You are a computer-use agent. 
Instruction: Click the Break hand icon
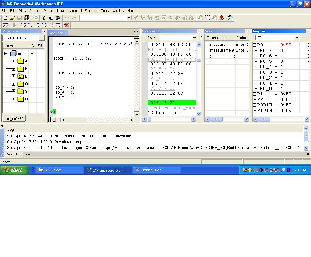tap(14, 25)
